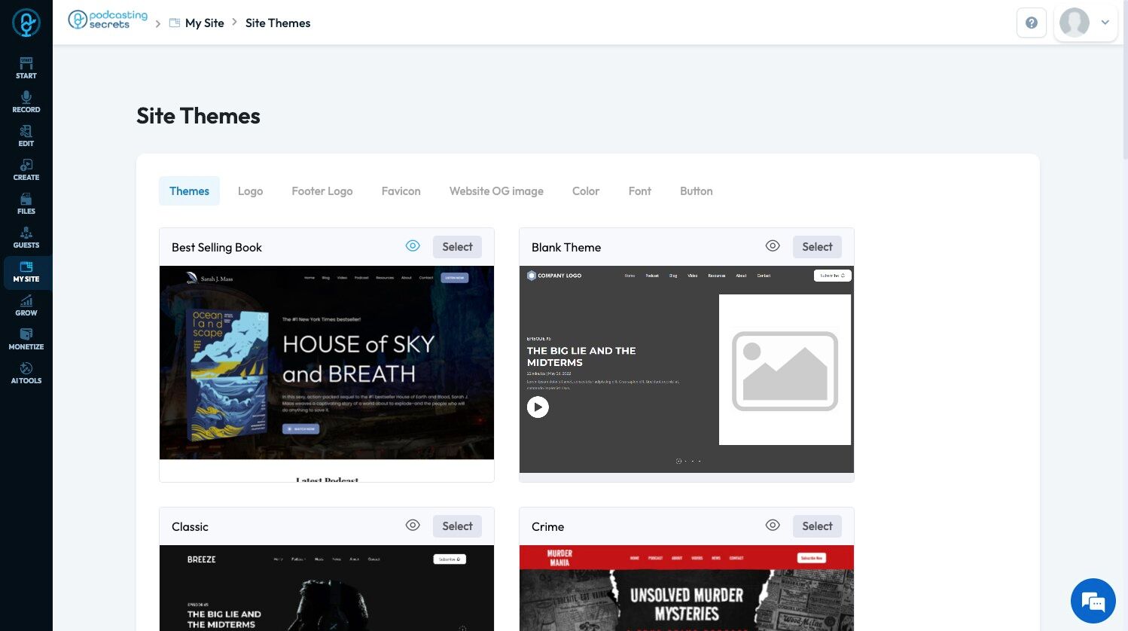Preview the Best Selling Book theme

[413, 246]
